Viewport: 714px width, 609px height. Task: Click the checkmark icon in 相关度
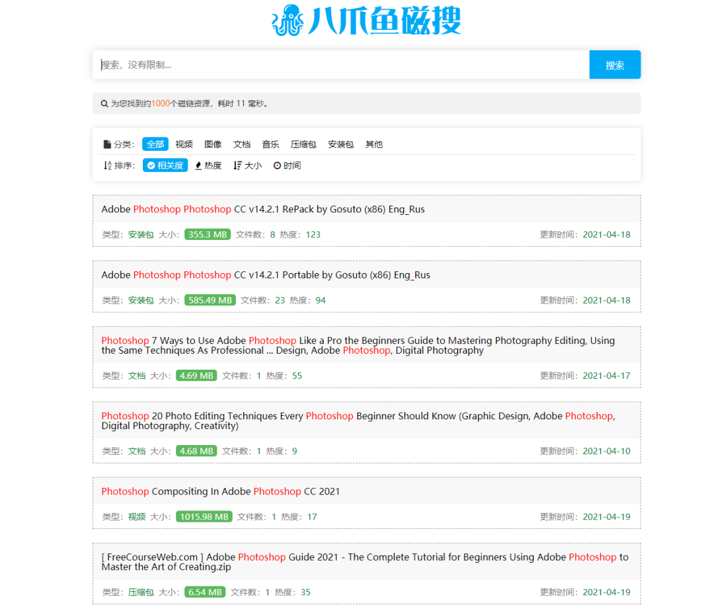151,165
